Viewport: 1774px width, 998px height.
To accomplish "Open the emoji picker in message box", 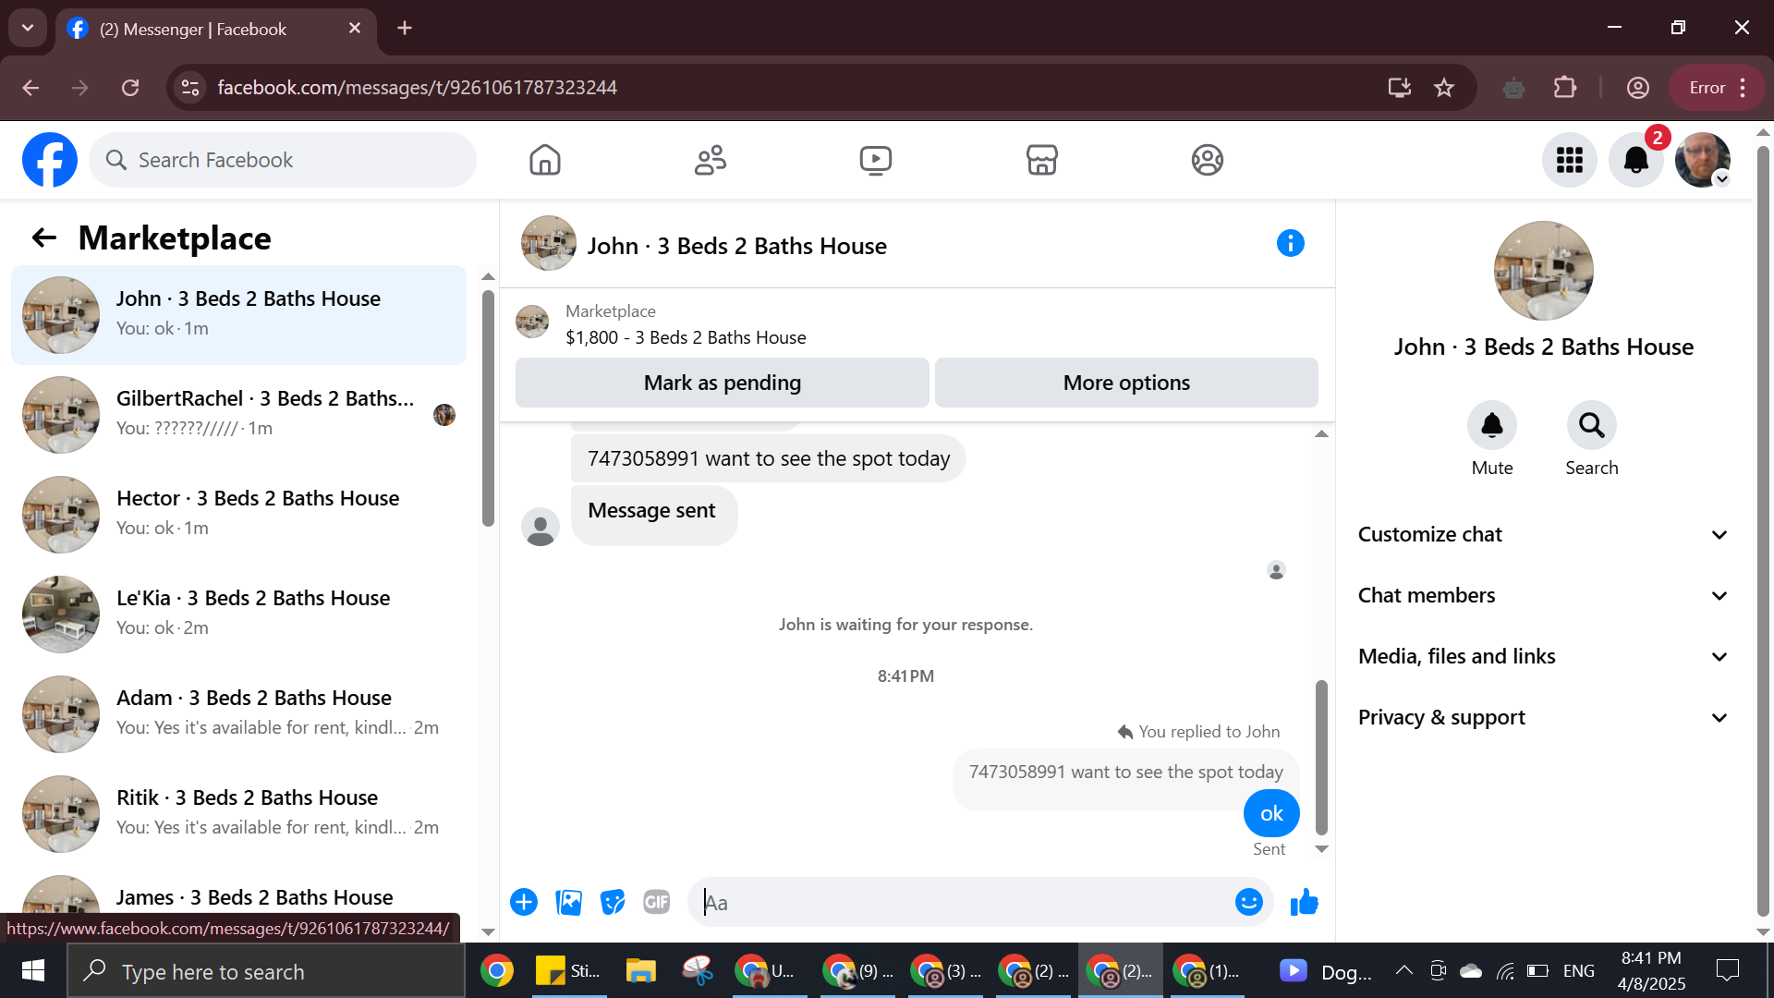I will 1248,902.
